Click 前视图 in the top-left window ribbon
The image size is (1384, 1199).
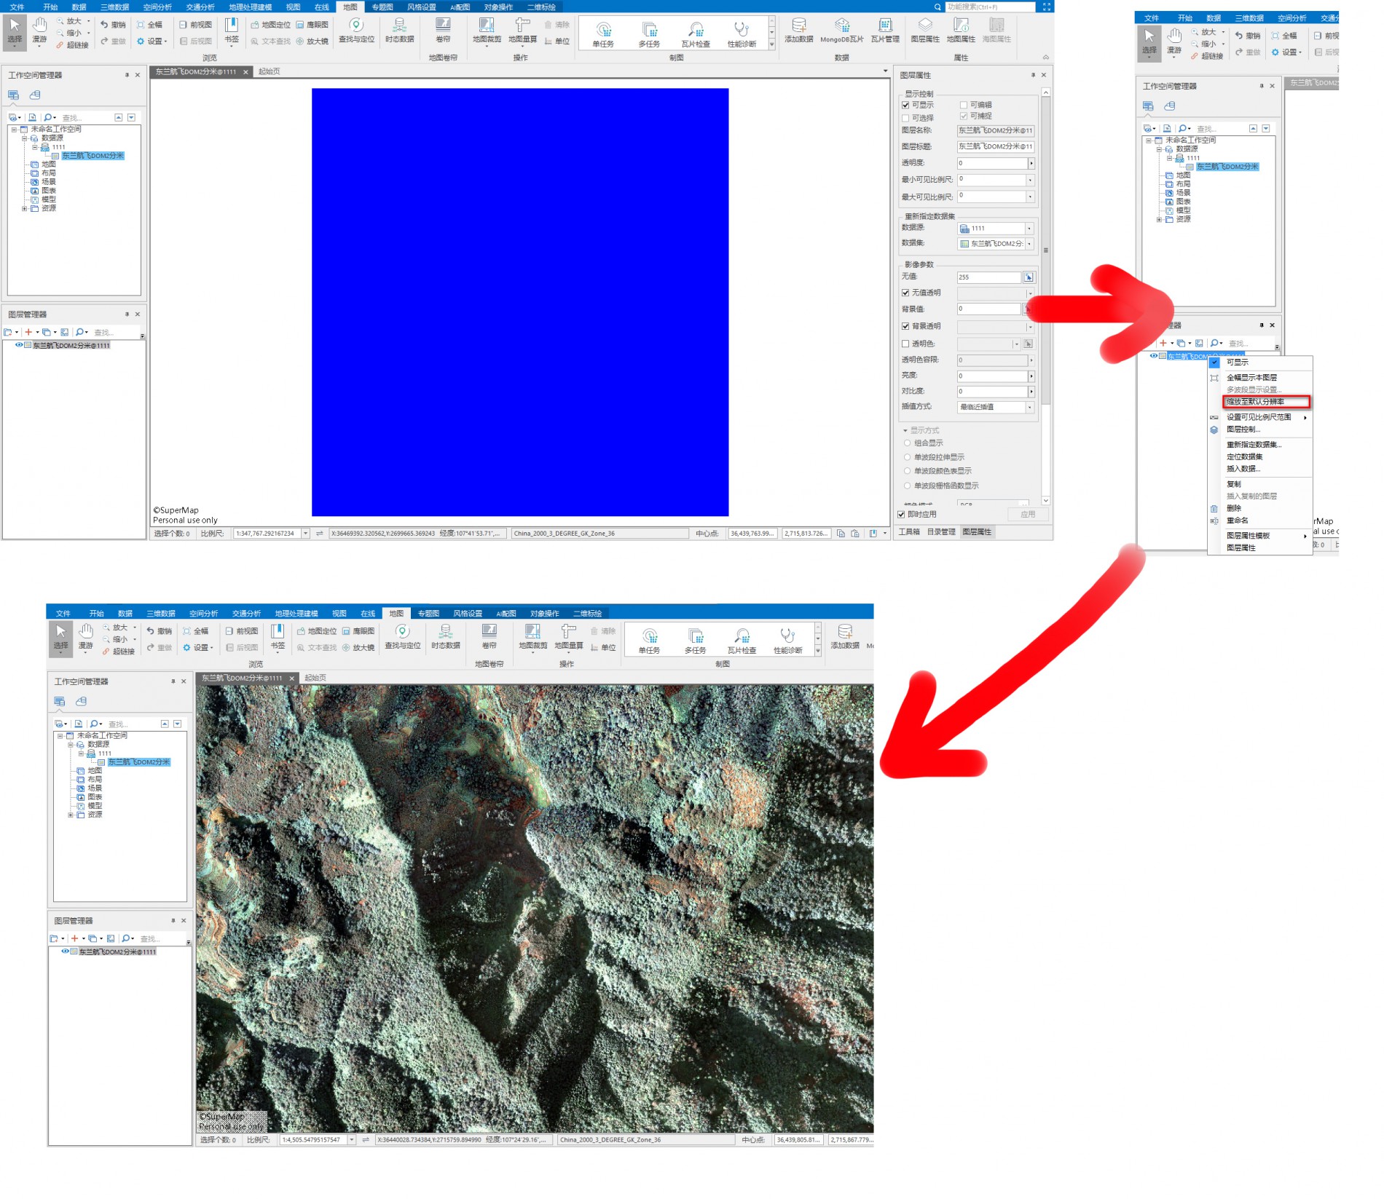coord(195,25)
